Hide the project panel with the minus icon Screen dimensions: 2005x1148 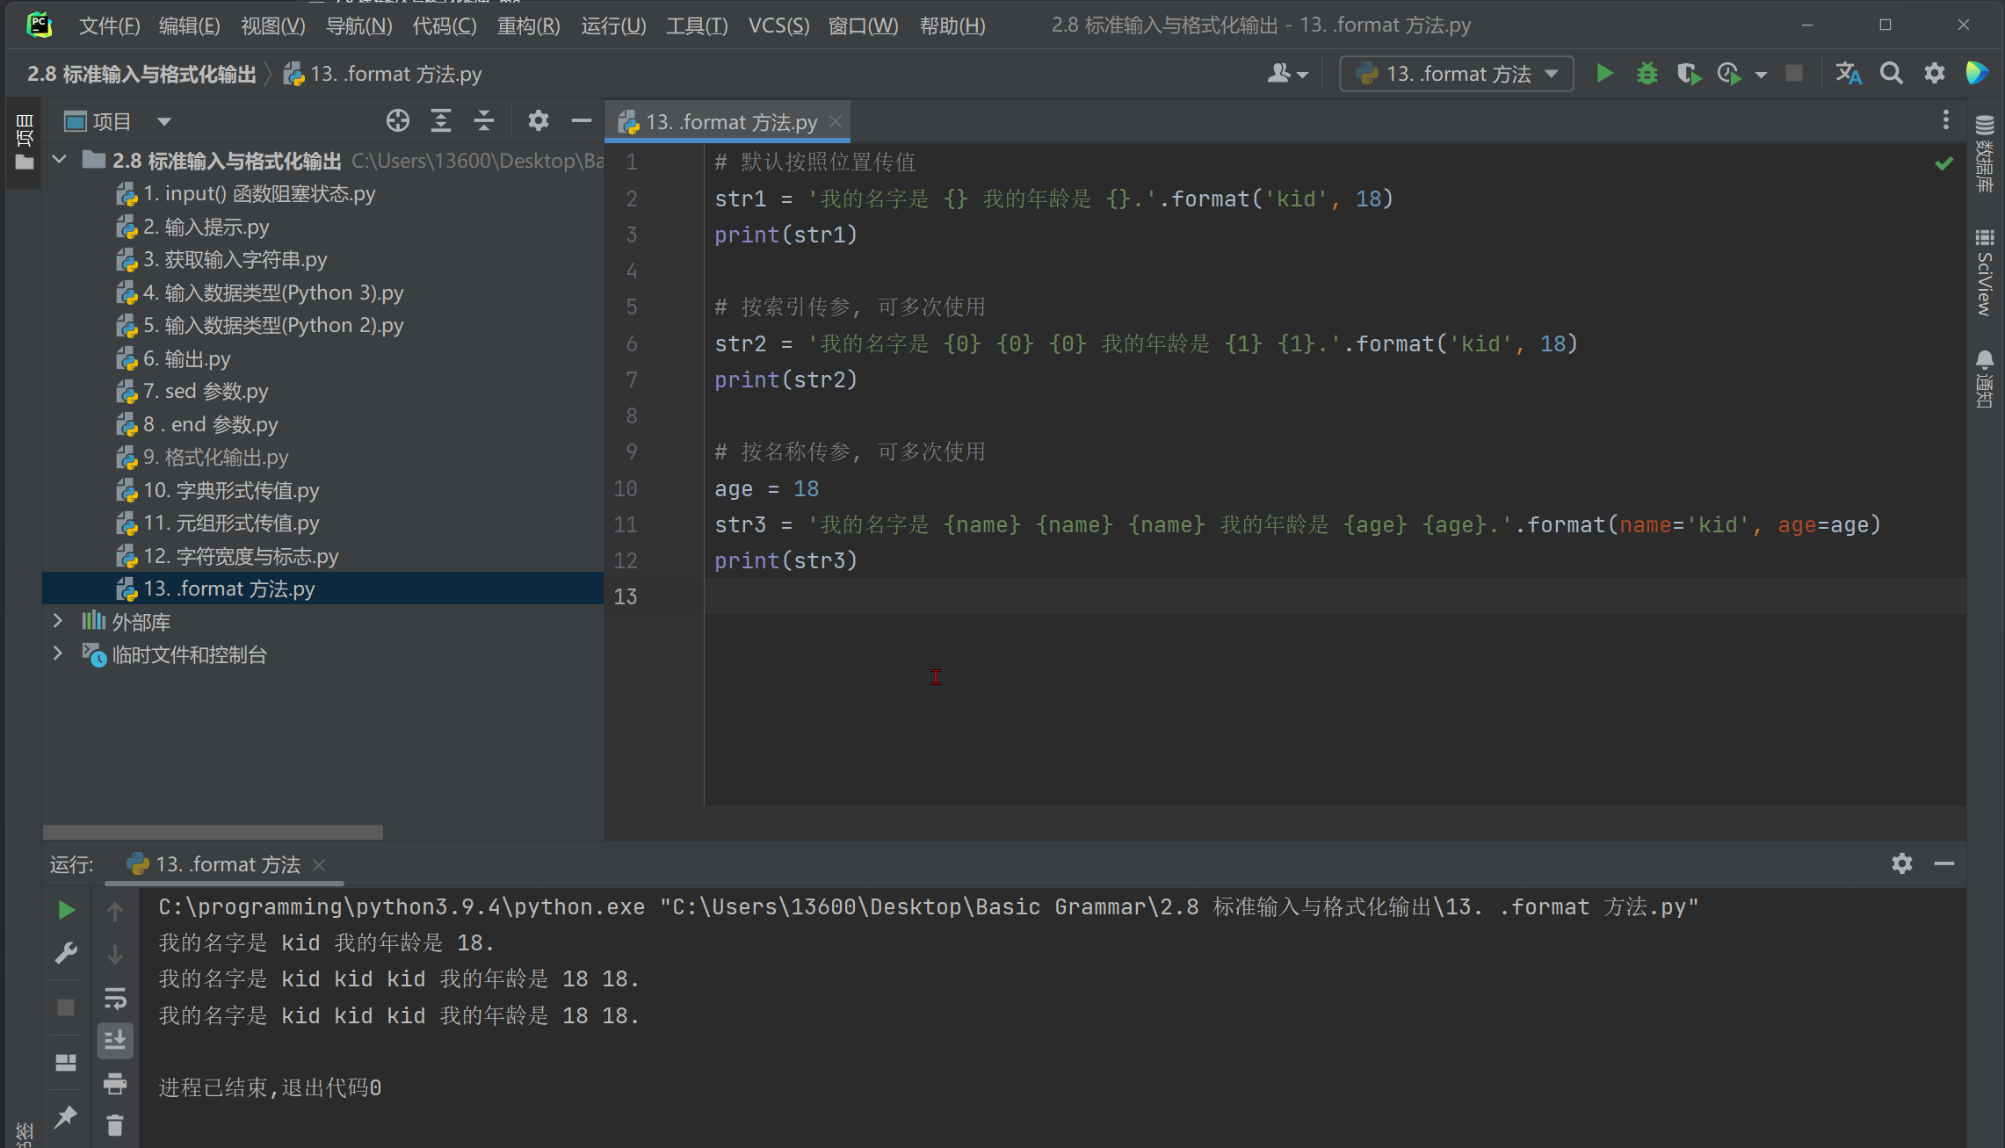pos(581,121)
